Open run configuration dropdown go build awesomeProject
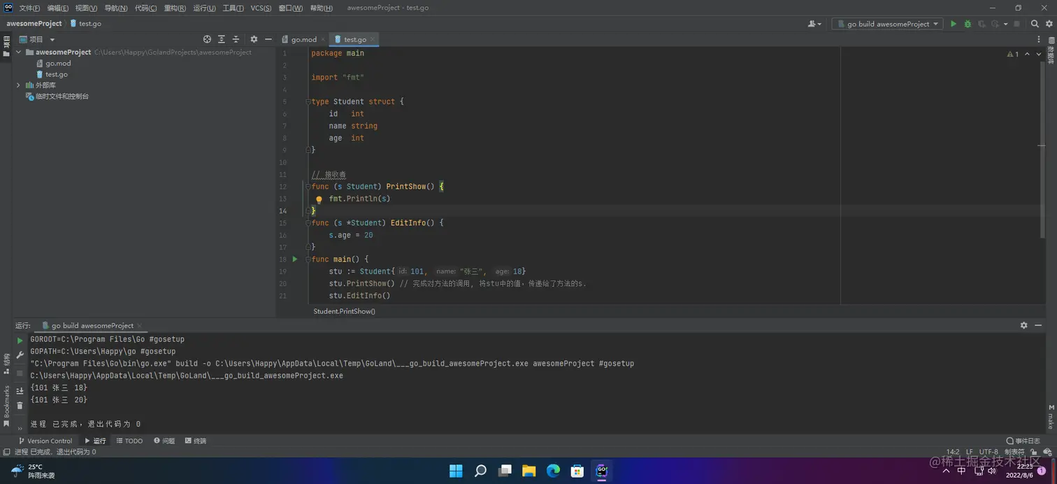1057x484 pixels. pos(888,24)
